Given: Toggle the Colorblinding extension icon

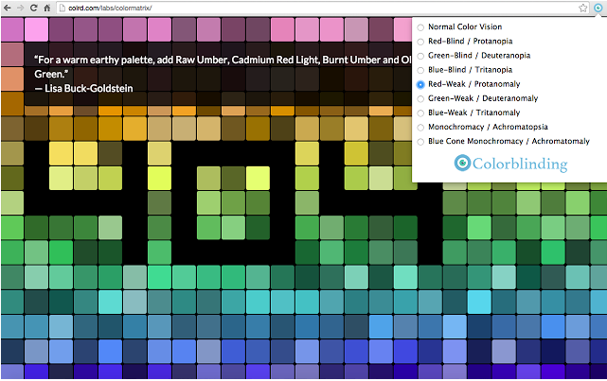Looking at the screenshot, I should pyautogui.click(x=598, y=8).
